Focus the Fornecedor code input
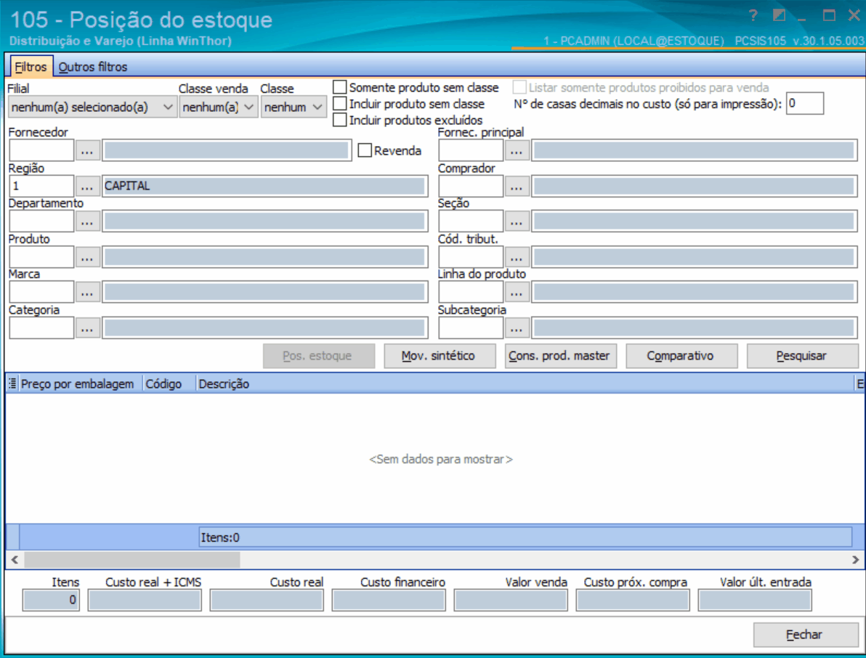 [x=41, y=150]
